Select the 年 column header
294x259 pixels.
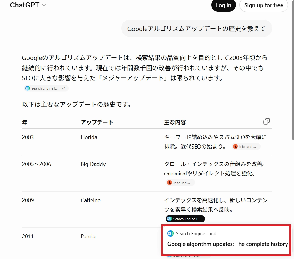[25, 122]
